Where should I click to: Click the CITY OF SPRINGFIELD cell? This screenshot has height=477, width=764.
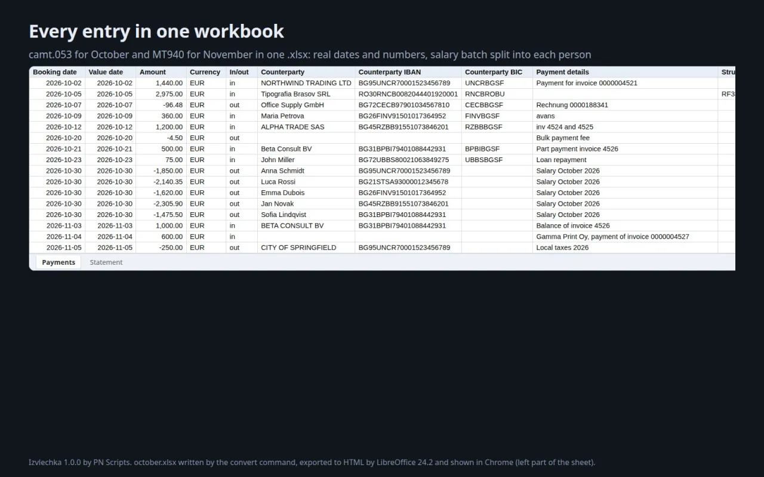click(306, 247)
